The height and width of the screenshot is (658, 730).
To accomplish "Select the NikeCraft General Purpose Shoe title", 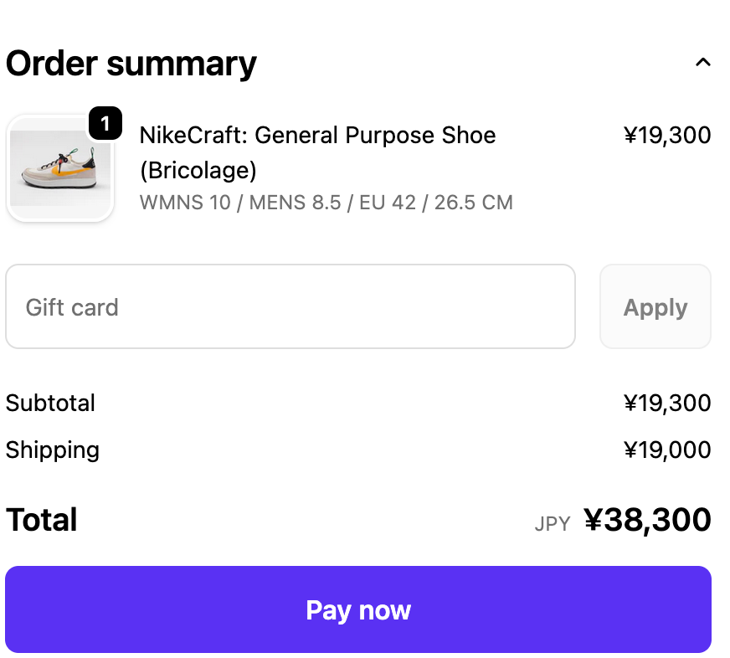I will click(317, 135).
